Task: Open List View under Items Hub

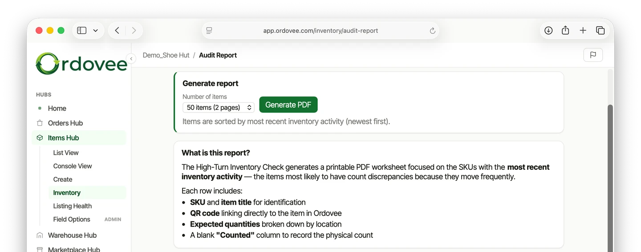Action: tap(87, 153)
